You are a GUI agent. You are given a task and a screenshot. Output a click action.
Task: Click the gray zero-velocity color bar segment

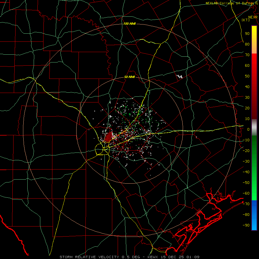coord(254,128)
